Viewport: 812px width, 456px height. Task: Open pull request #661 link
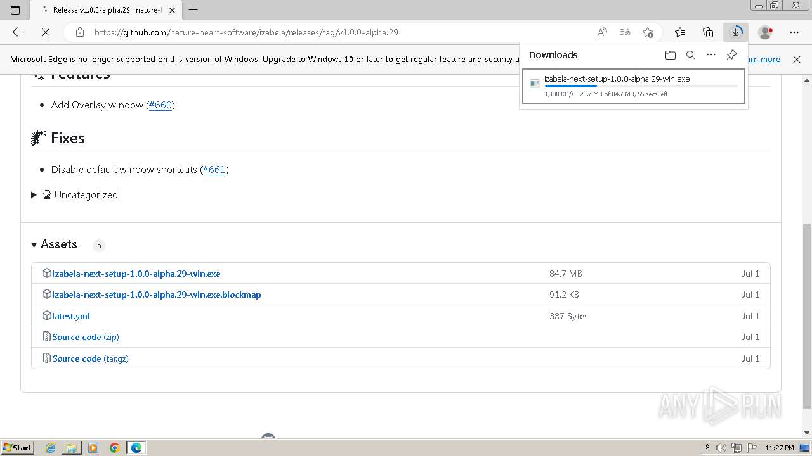coord(214,170)
